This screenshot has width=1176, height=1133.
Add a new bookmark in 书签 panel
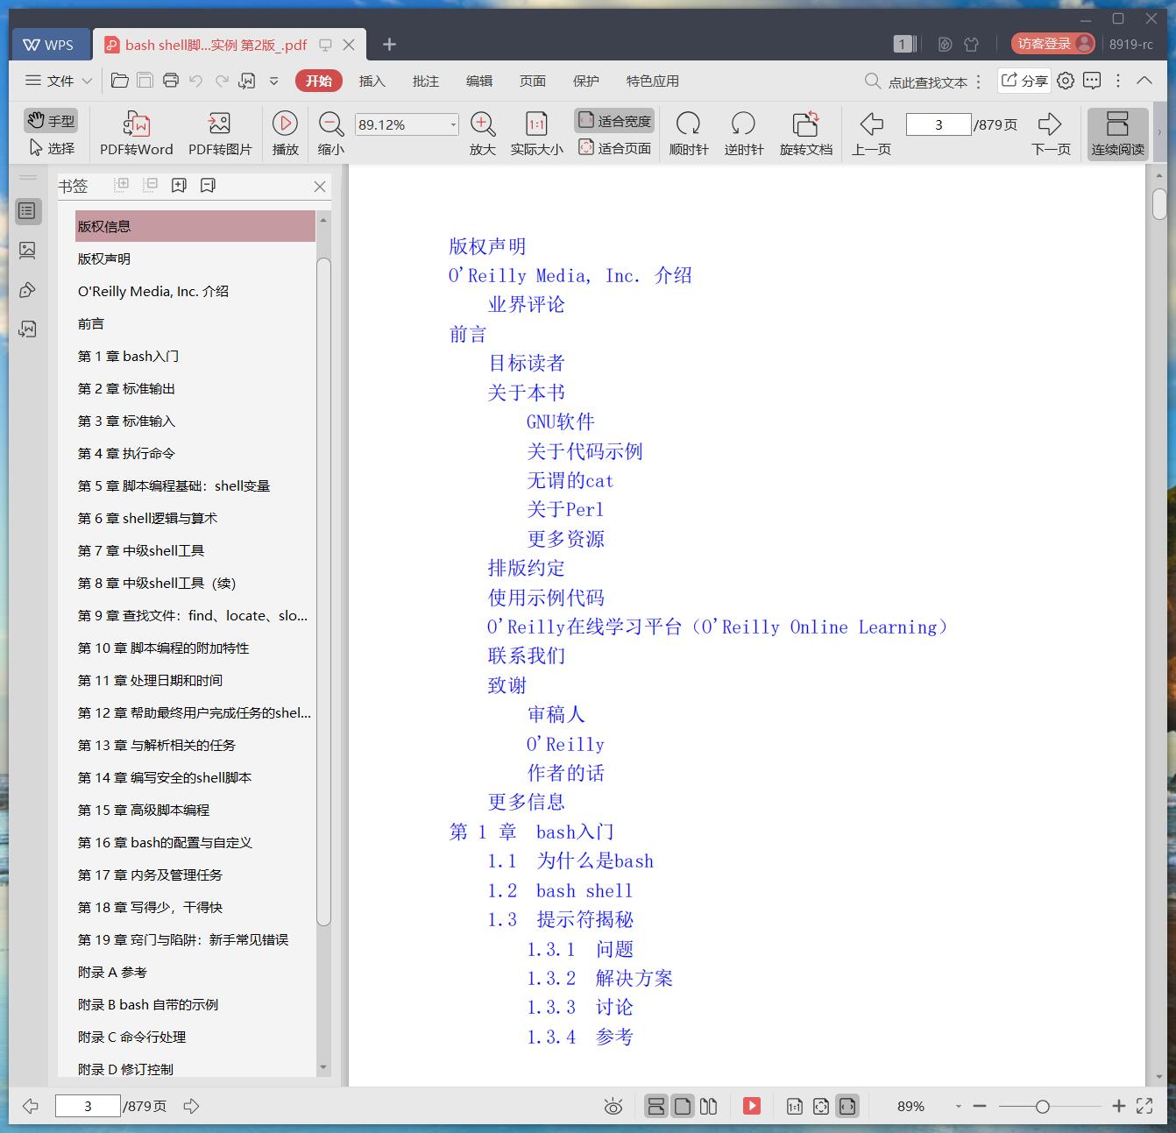click(179, 186)
